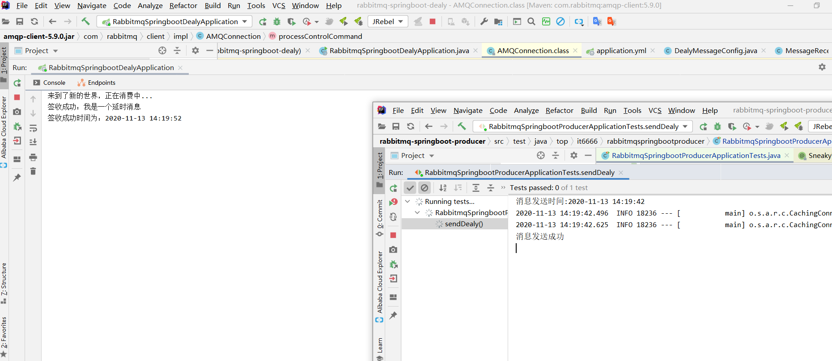Click AMQConnection in the breadcrumb bar

pos(233,36)
